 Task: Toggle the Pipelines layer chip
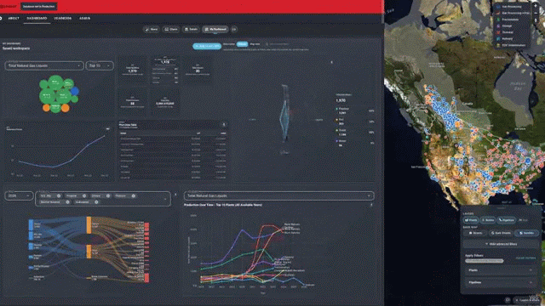506,220
